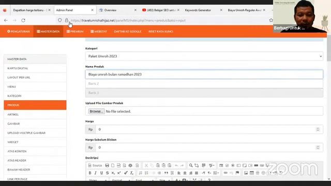Click Paste from Word icon
Screen dimensions: 331x186
tap(170, 165)
